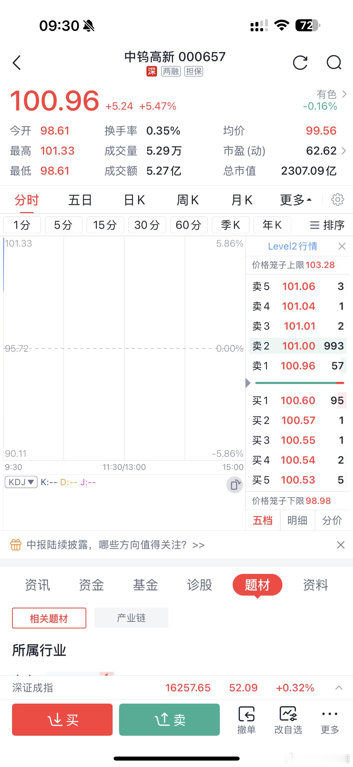This screenshot has height=767, width=353.
Task: Tap the 价格笼子上限 103.28 label
Action: coord(293,265)
